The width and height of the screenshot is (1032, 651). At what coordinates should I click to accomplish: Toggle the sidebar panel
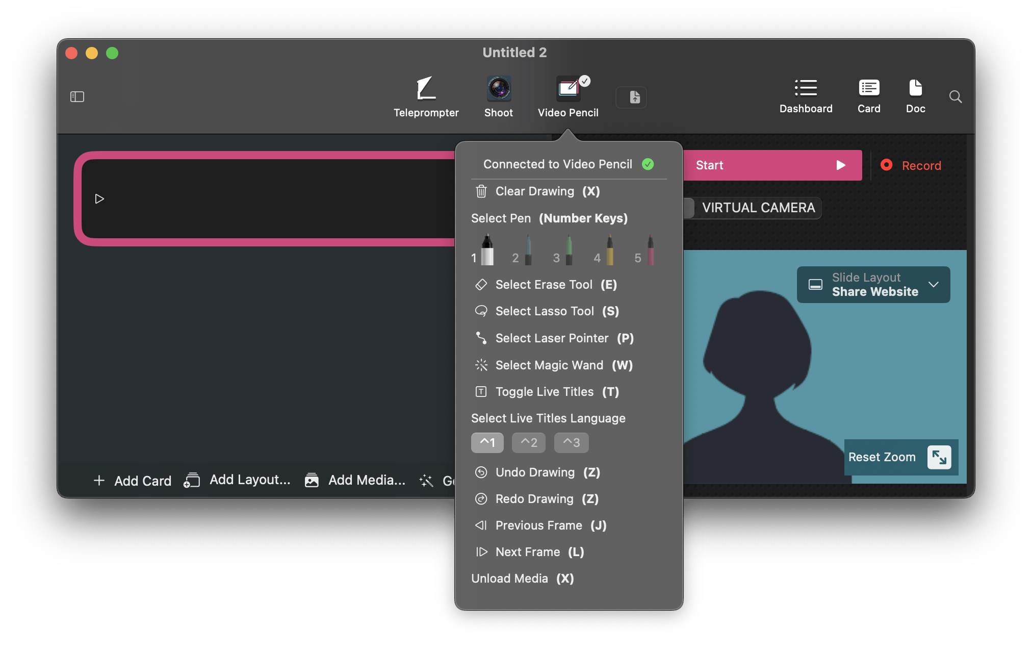point(77,97)
